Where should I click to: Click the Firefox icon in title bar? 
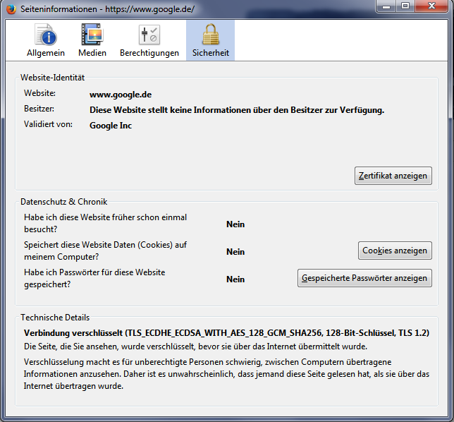[11, 9]
